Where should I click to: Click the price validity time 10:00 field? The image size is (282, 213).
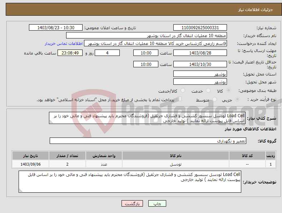pyautogui.click(x=146, y=64)
